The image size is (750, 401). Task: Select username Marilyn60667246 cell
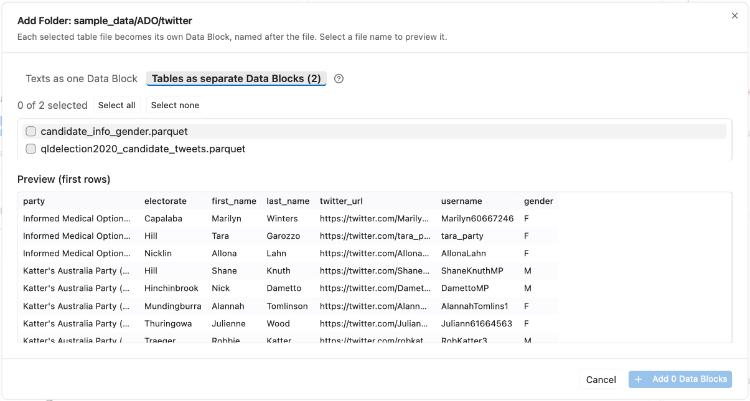click(x=477, y=219)
